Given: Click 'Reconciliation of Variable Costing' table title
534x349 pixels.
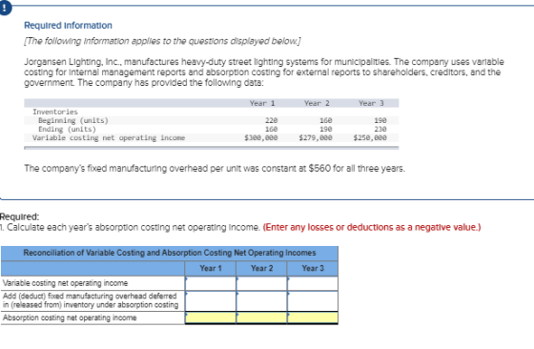Looking at the screenshot, I should click(x=170, y=253).
